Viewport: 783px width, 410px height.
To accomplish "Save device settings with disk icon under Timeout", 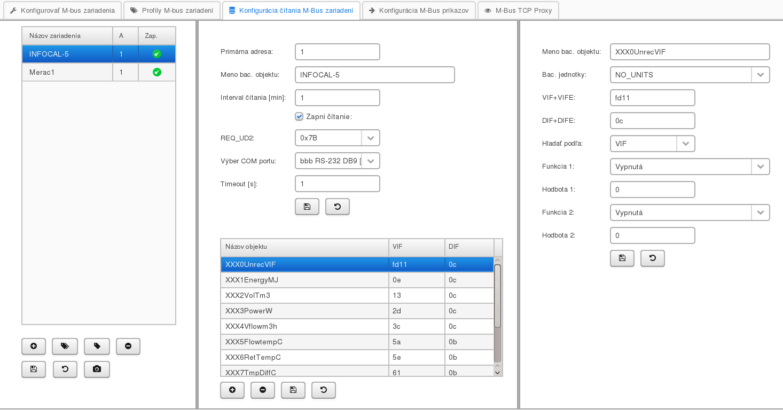I will point(307,207).
